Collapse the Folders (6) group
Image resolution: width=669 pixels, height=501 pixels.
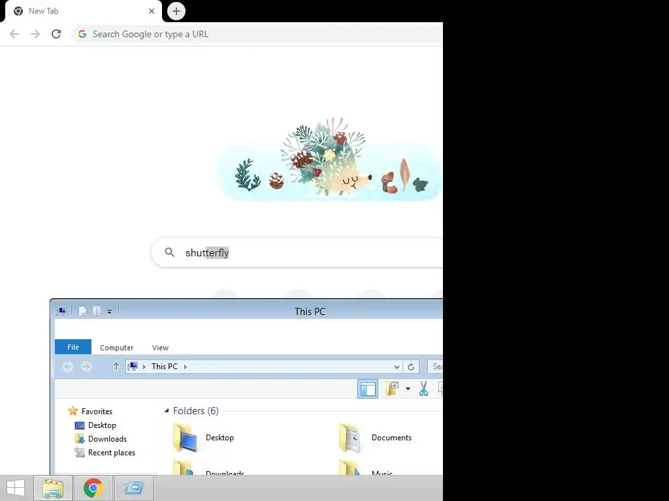click(x=167, y=411)
